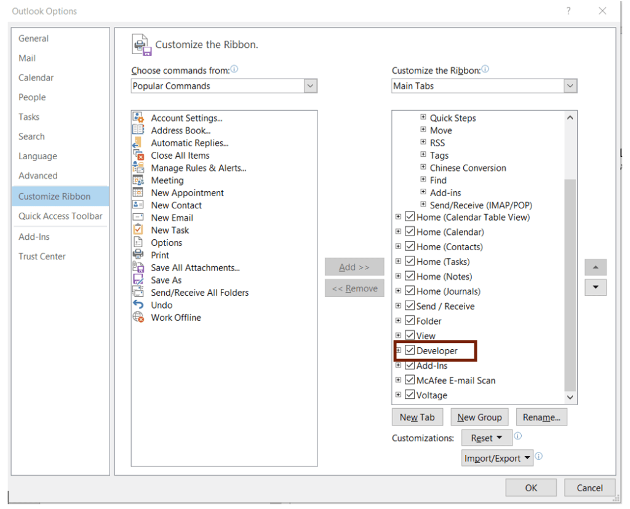The image size is (630, 509).
Task: Open the Import/Export menu
Action: click(497, 457)
